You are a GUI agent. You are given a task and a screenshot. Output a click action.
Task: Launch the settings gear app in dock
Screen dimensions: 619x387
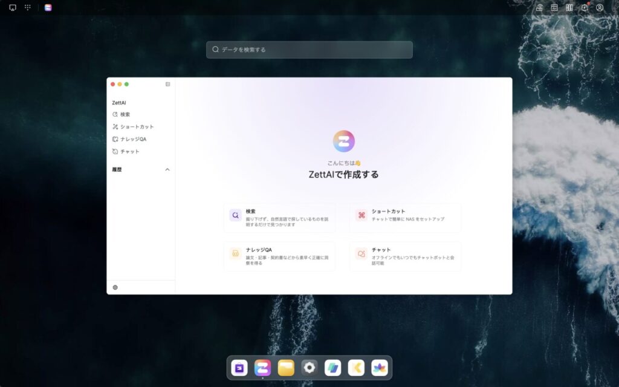pyautogui.click(x=309, y=368)
